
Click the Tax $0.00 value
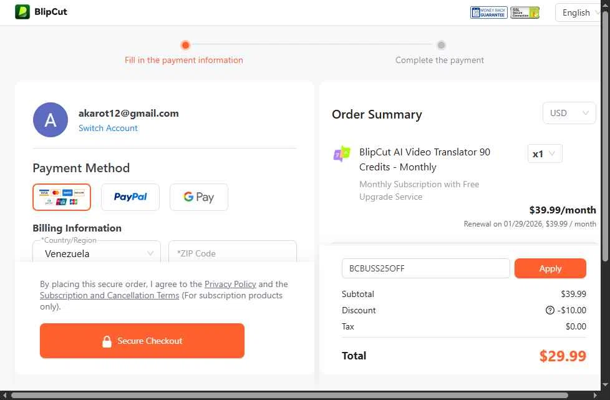[576, 326]
